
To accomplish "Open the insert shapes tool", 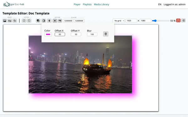I will click(x=15, y=21).
